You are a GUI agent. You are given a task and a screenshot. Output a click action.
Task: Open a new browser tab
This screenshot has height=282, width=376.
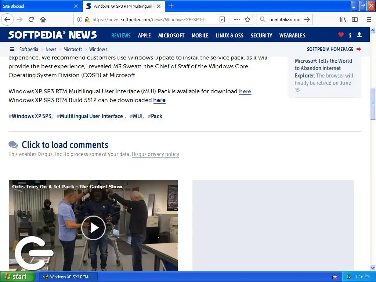171,6
